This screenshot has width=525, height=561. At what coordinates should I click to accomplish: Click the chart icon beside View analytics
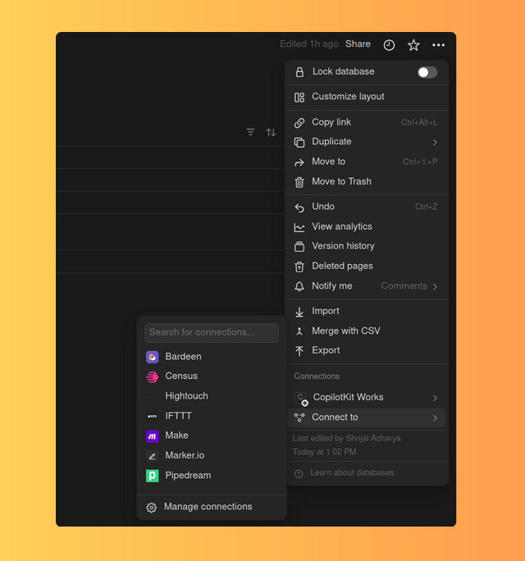click(x=299, y=227)
